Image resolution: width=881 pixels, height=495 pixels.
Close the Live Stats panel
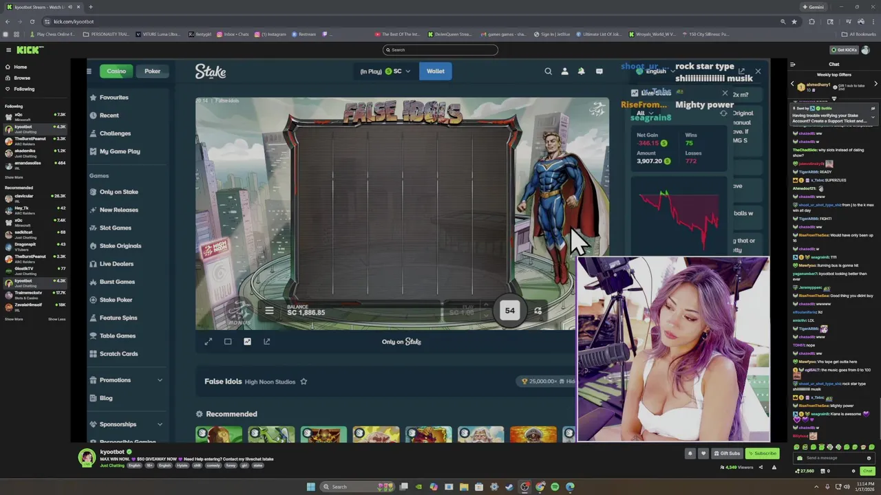pos(724,93)
